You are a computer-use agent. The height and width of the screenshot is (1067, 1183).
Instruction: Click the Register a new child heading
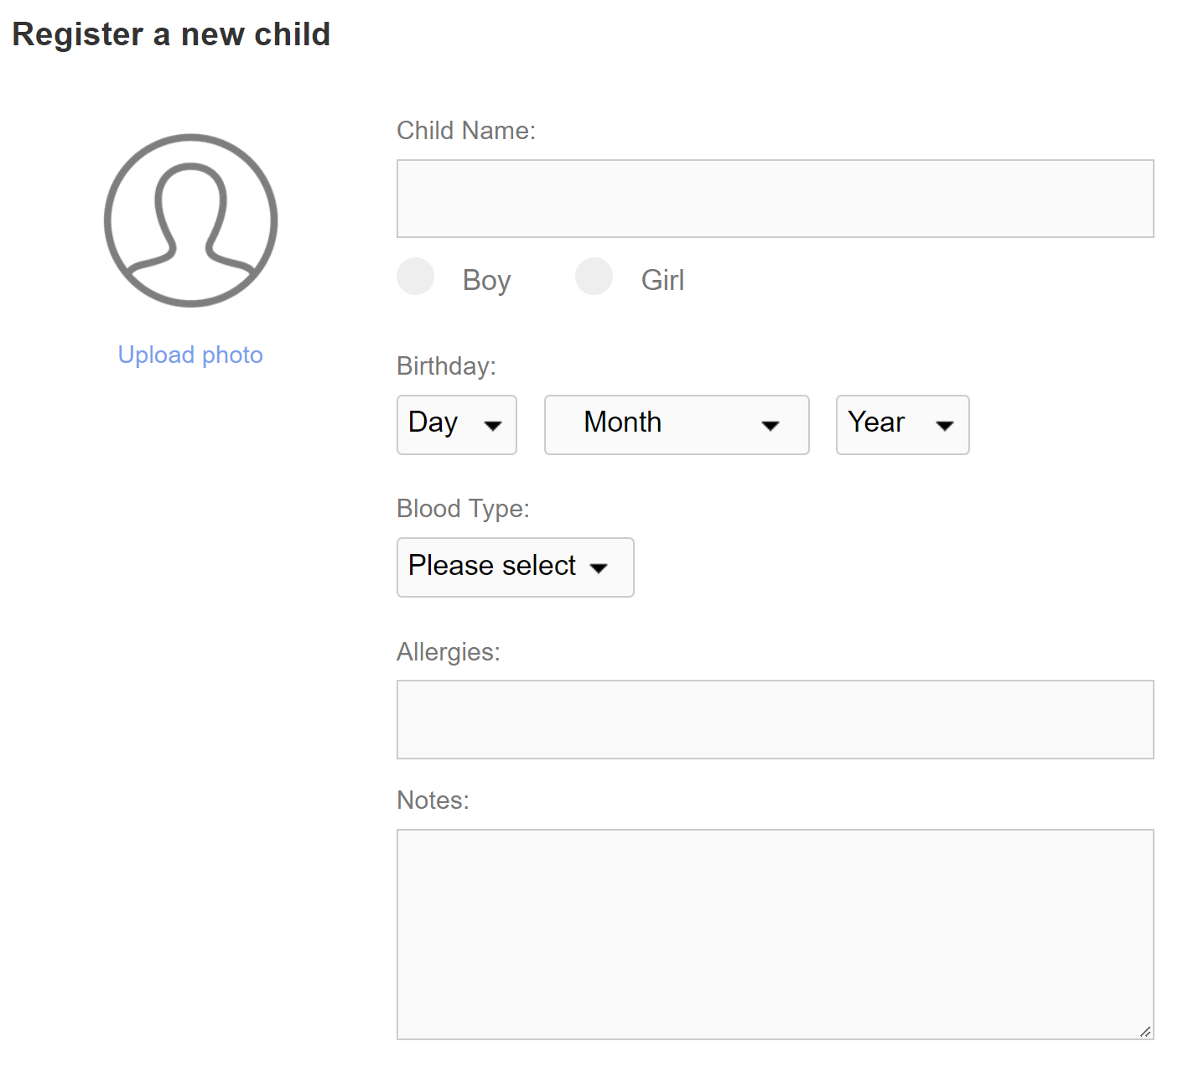[173, 34]
